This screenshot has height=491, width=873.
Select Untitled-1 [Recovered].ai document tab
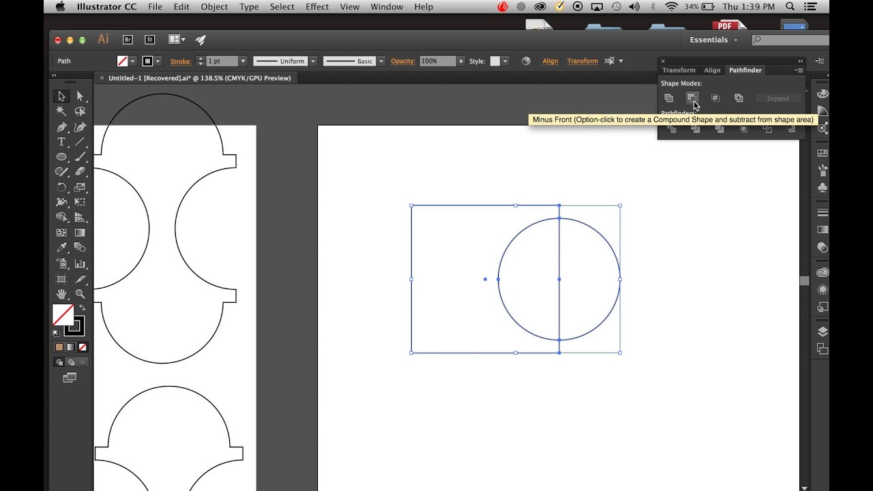[x=199, y=78]
